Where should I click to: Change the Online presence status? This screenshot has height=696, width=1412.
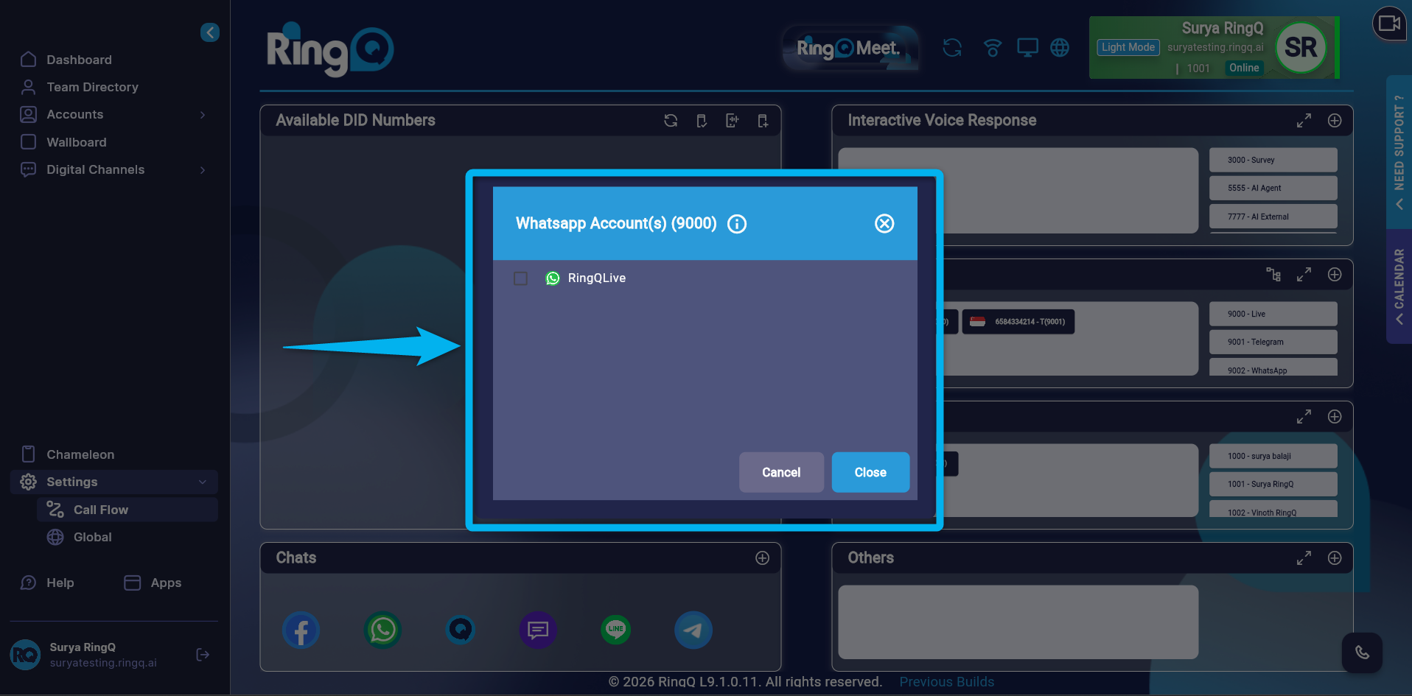click(x=1244, y=68)
